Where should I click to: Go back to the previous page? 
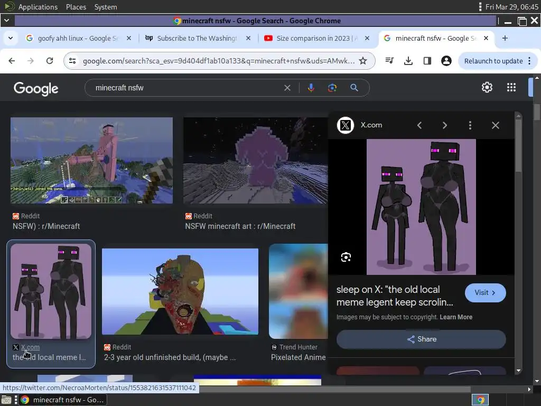(x=12, y=61)
